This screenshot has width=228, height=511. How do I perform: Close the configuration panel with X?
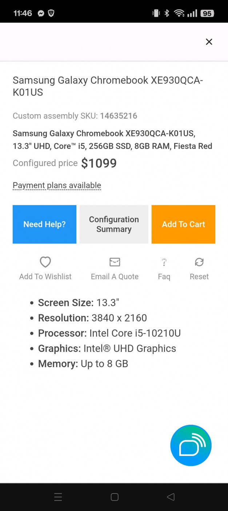209,42
